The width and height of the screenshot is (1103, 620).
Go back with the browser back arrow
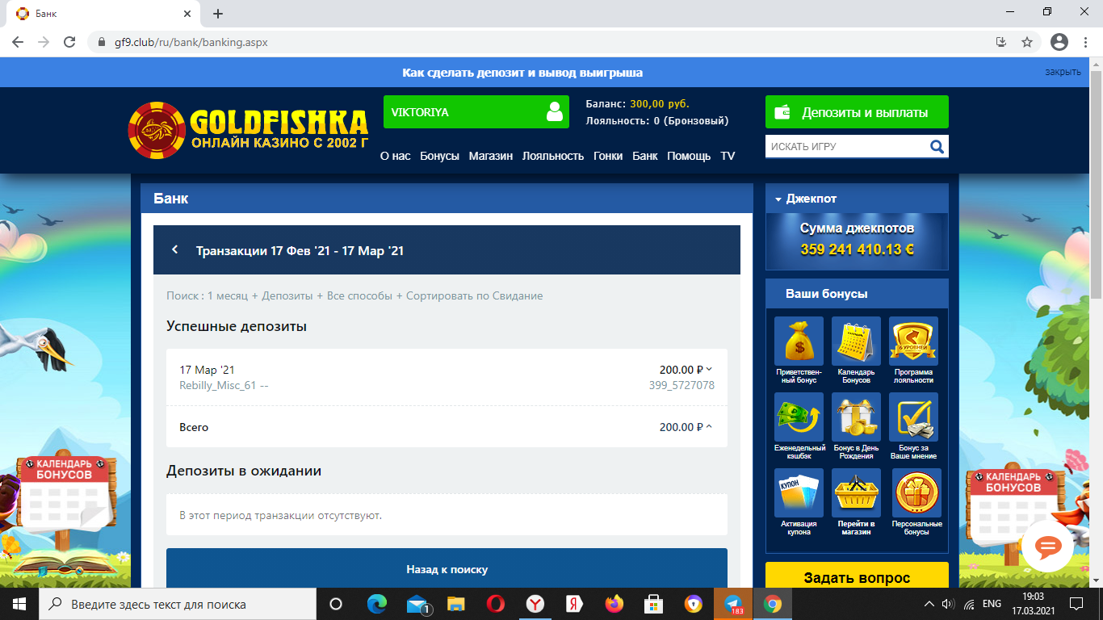tap(18, 42)
